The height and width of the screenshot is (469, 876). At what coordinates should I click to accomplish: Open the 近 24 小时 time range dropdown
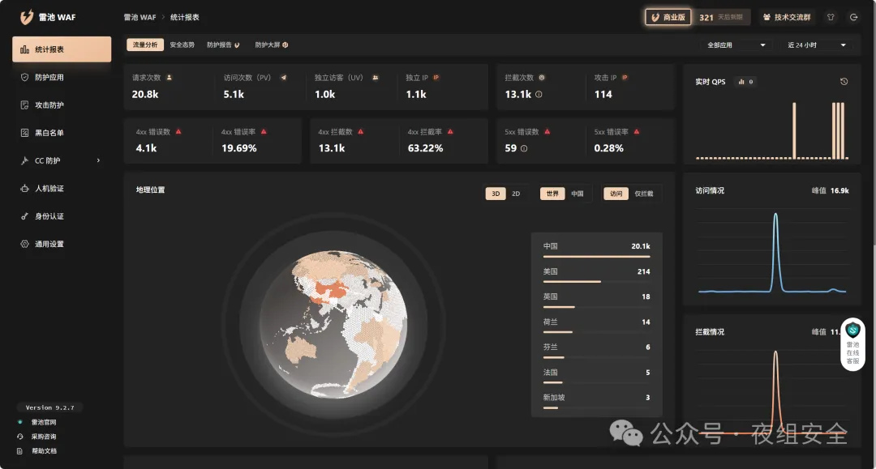coord(817,45)
